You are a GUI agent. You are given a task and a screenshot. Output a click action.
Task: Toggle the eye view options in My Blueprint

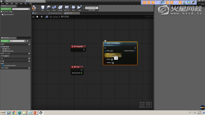tap(28, 41)
